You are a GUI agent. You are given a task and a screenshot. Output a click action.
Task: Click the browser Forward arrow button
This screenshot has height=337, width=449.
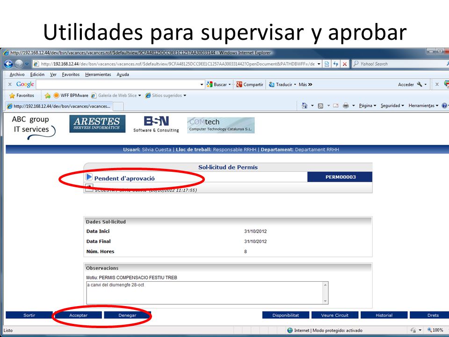pos(19,64)
